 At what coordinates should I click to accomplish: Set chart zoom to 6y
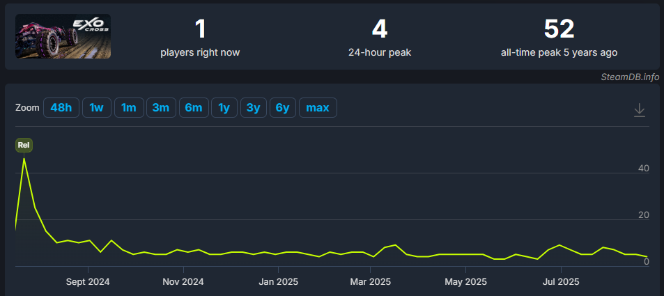tap(282, 107)
